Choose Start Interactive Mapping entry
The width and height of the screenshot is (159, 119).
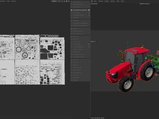80,23
